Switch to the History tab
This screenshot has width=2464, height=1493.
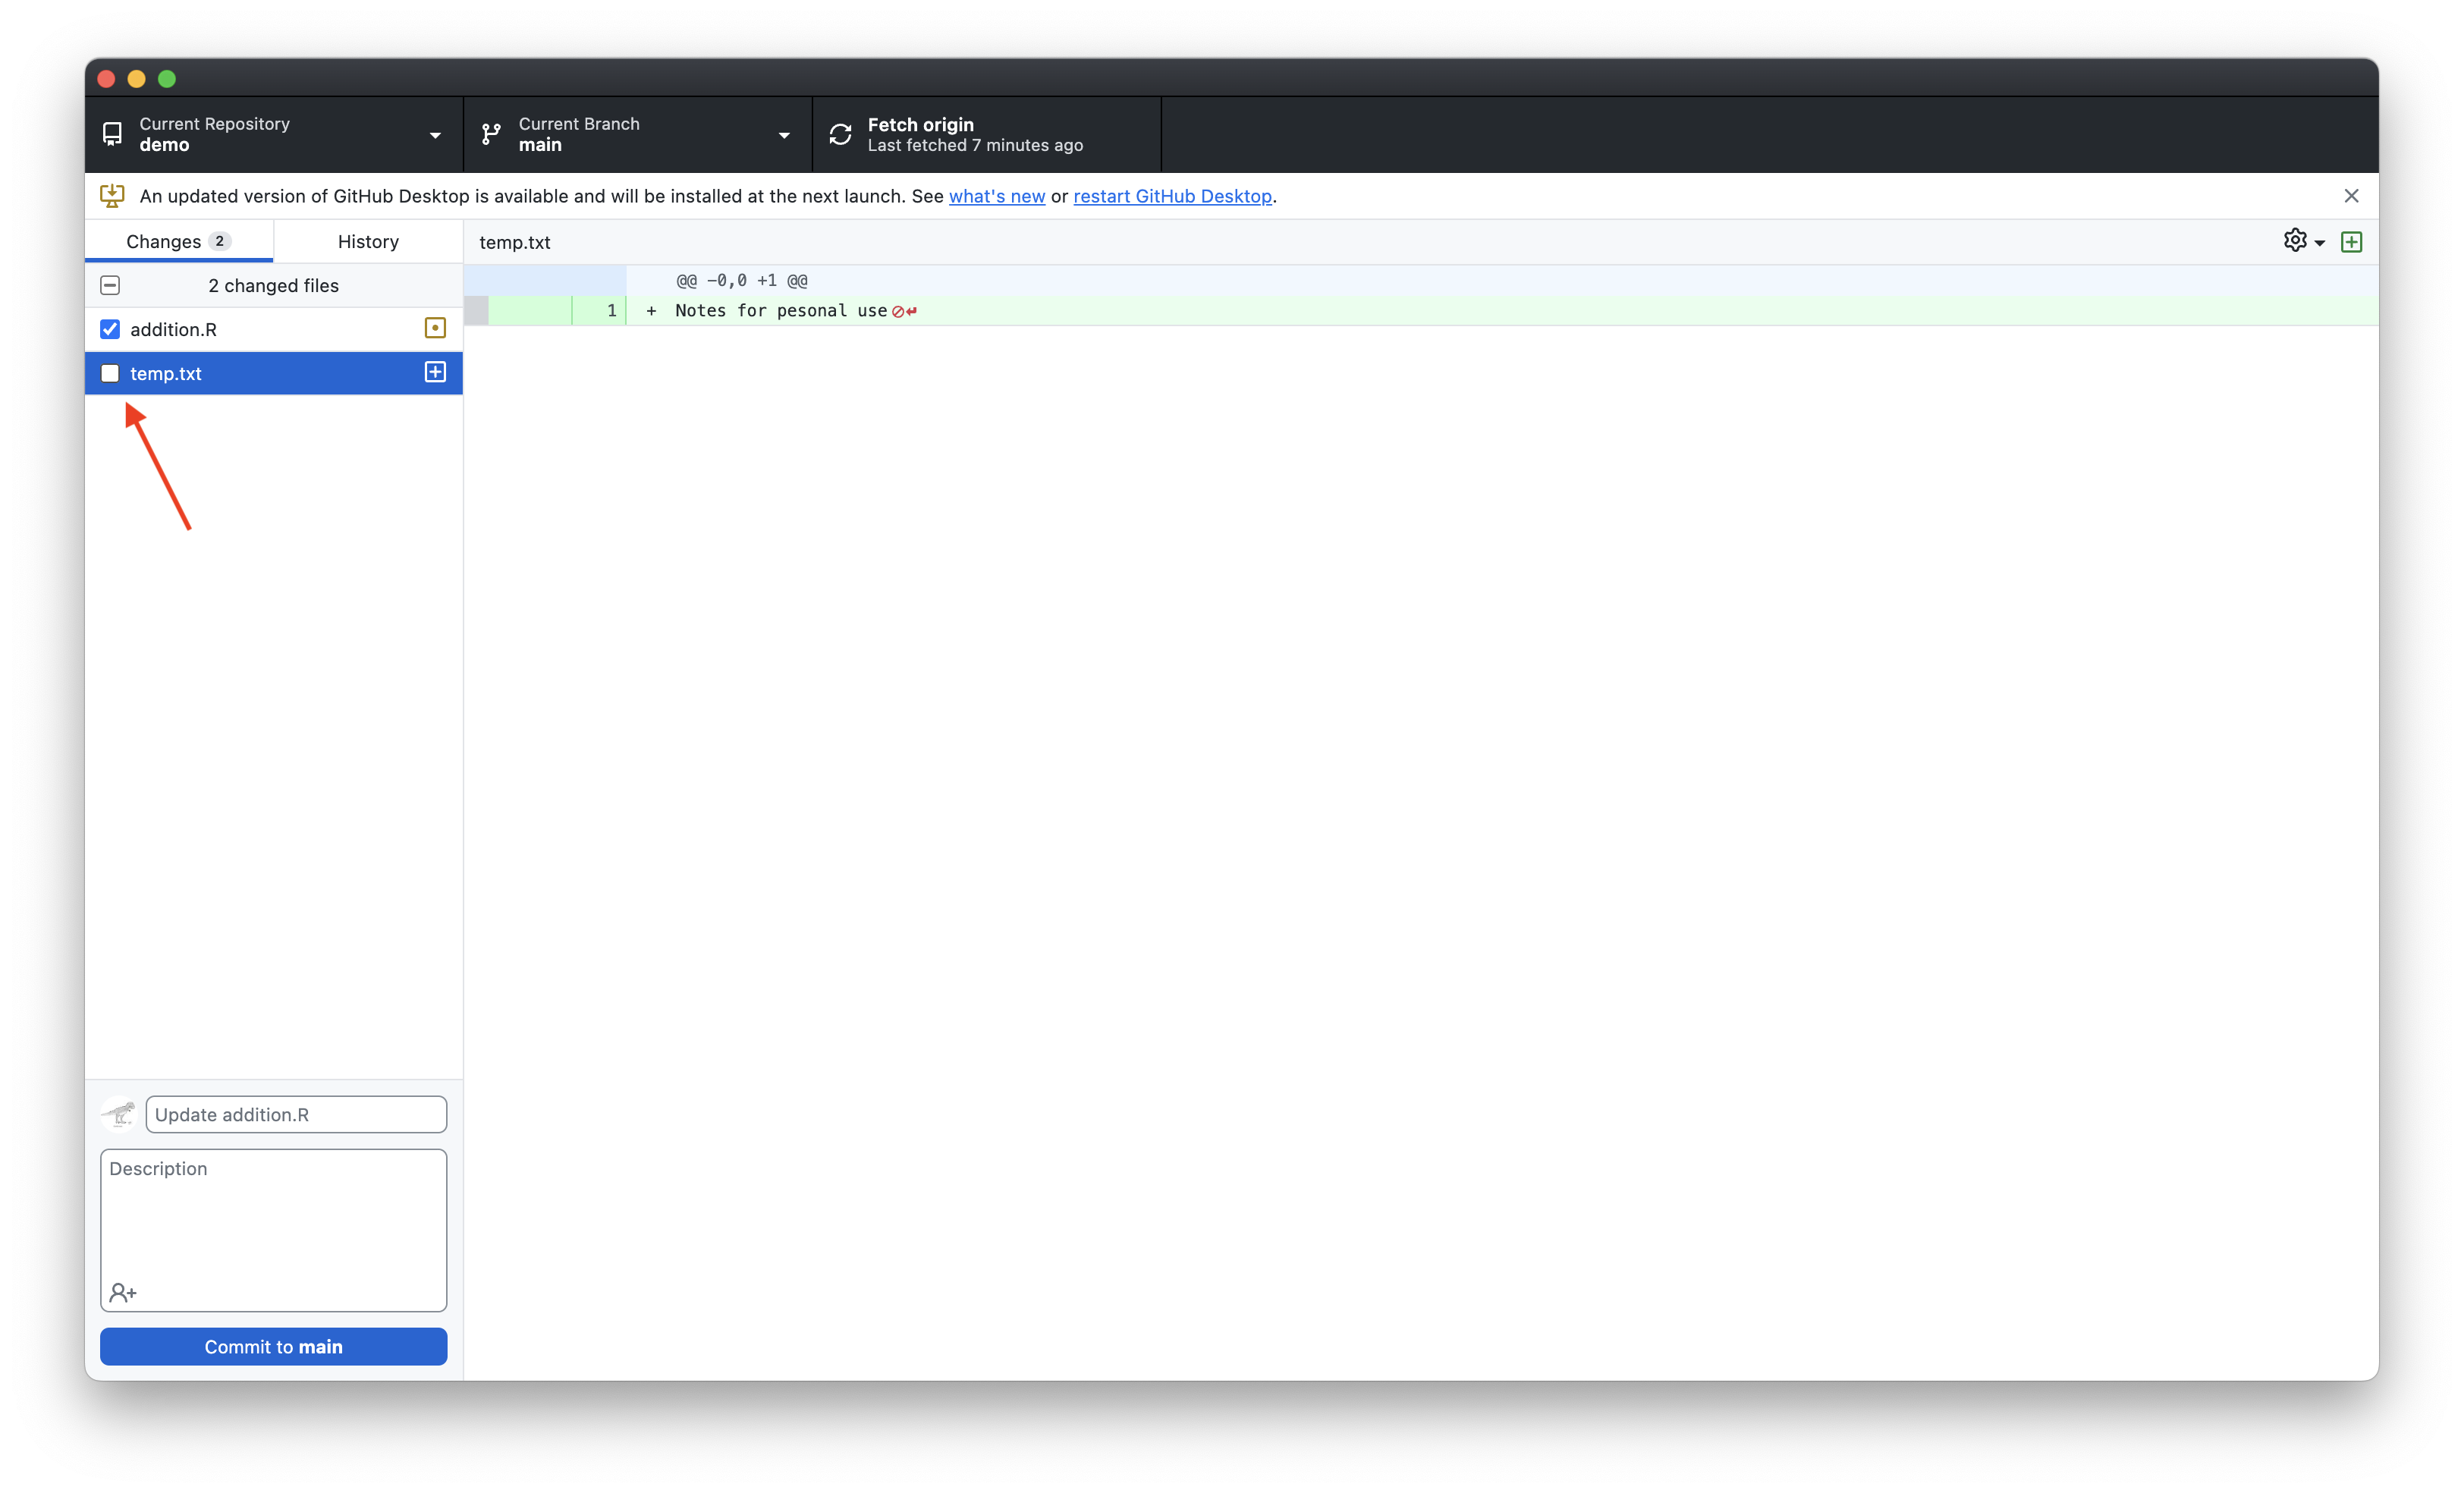[368, 241]
